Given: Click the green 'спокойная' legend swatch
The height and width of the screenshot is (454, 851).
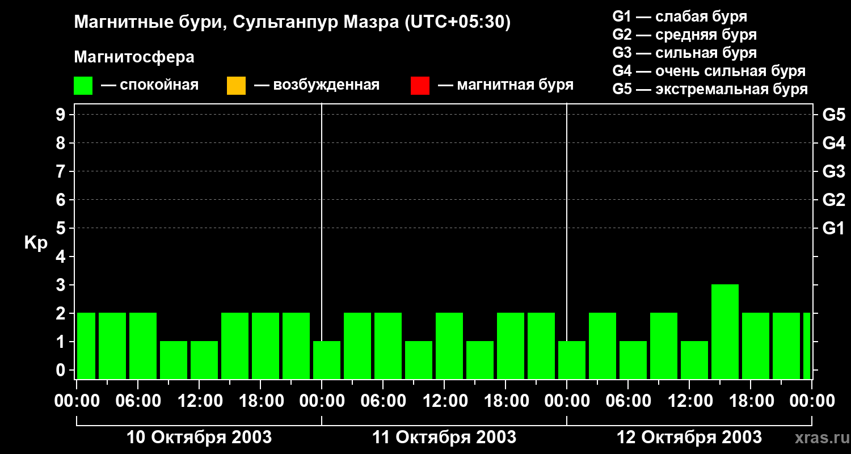Looking at the screenshot, I should coord(83,86).
